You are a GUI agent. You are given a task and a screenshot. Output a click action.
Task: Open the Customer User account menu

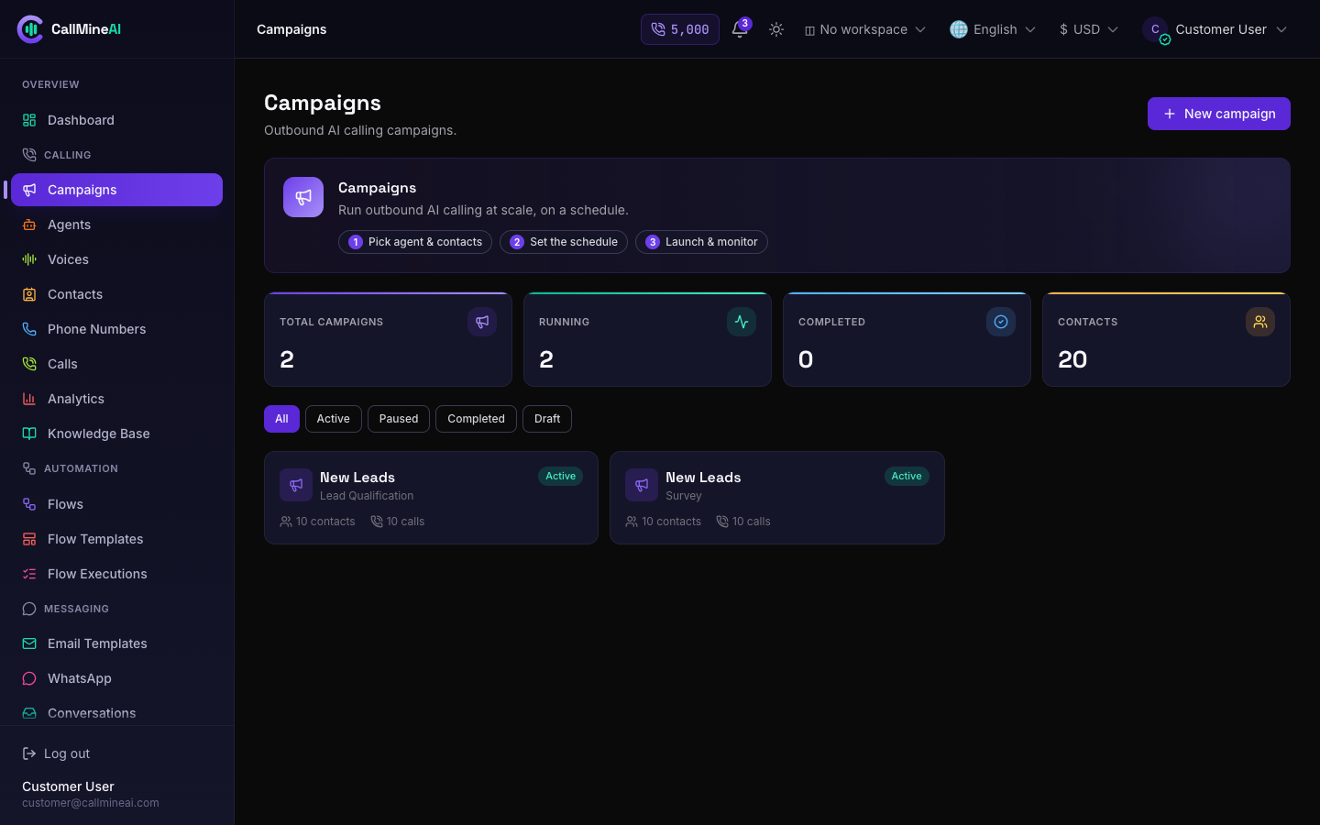click(x=1215, y=29)
